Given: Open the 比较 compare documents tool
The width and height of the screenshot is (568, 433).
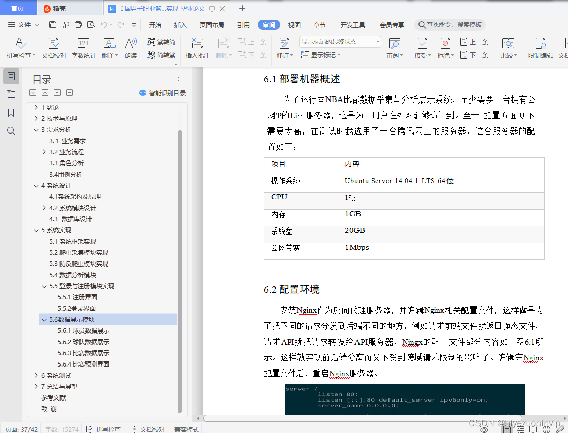Looking at the screenshot, I should (x=508, y=48).
